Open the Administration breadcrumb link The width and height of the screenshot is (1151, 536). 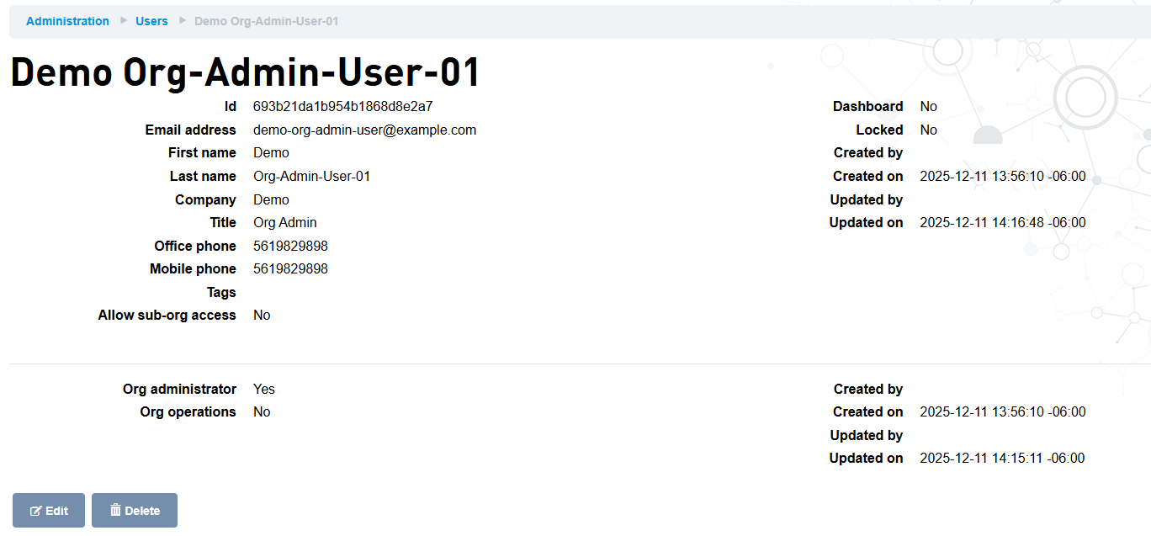pyautogui.click(x=67, y=21)
